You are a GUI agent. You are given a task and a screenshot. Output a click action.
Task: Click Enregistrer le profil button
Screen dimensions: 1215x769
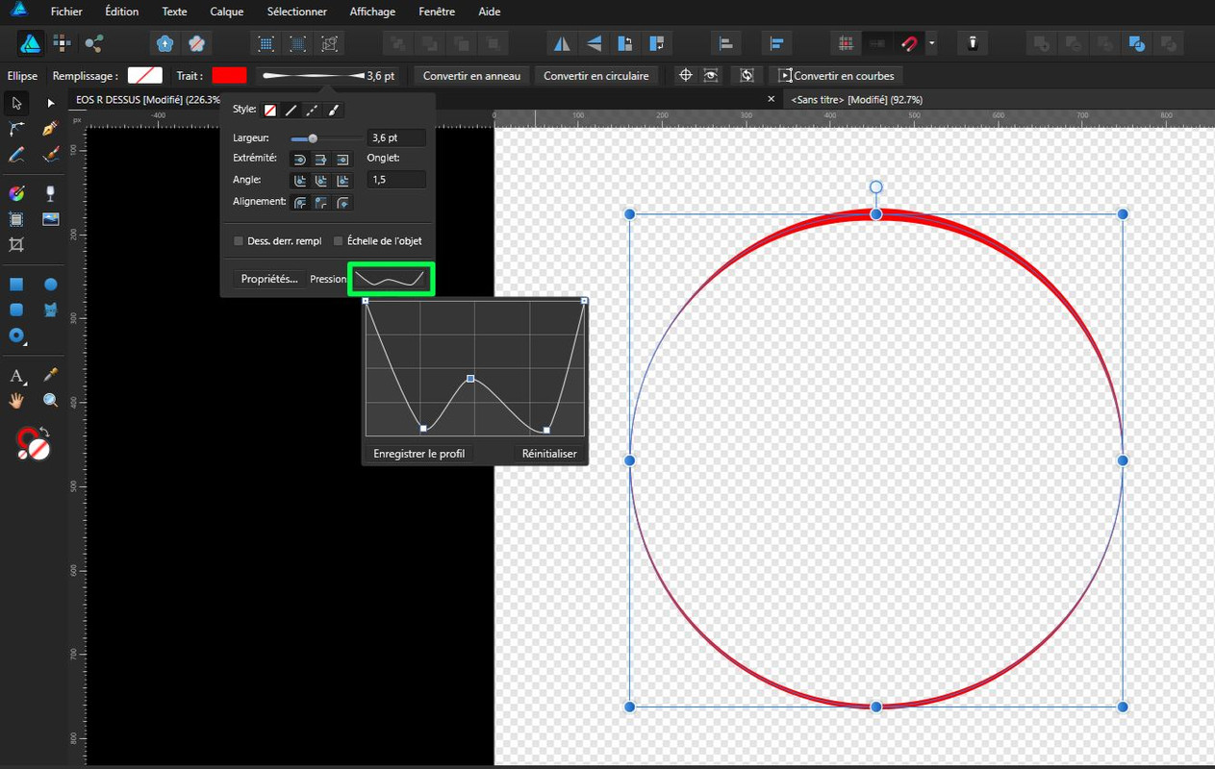click(418, 454)
